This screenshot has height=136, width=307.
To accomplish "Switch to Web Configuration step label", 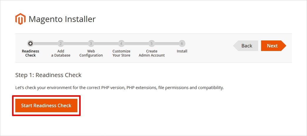I will point(91,53).
